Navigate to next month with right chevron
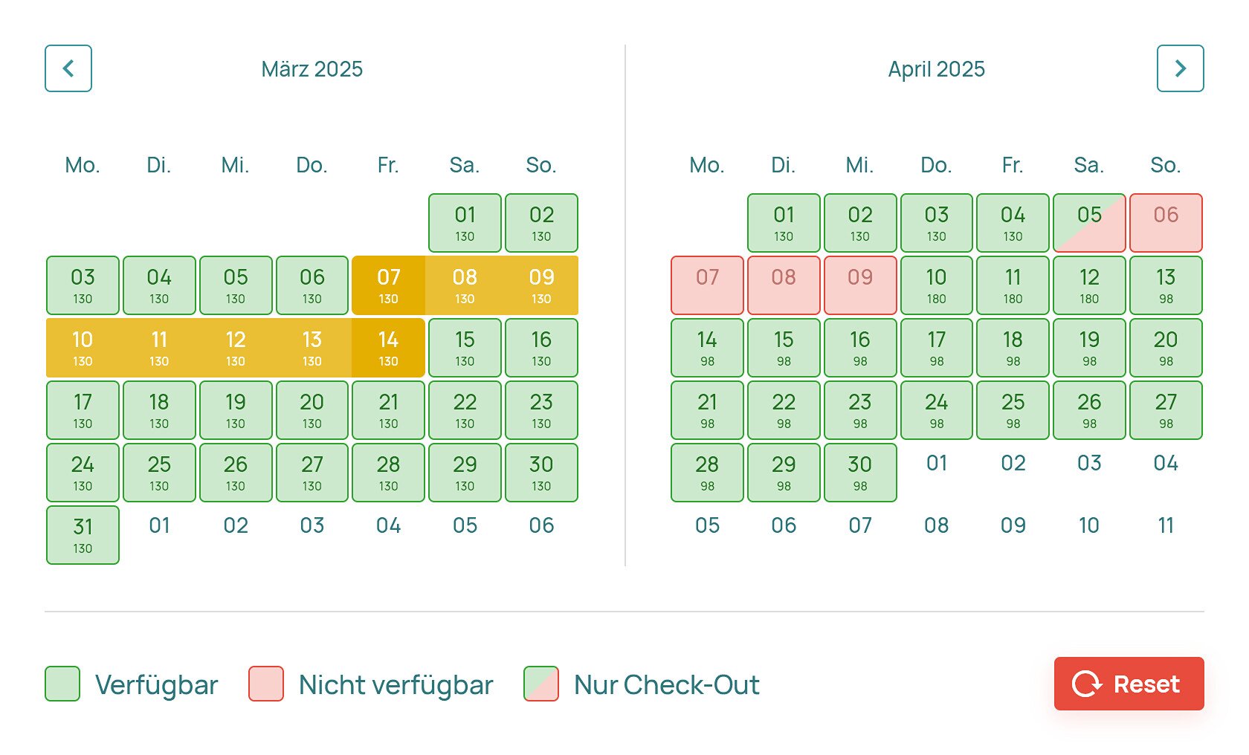The image size is (1249, 755). pos(1181,68)
